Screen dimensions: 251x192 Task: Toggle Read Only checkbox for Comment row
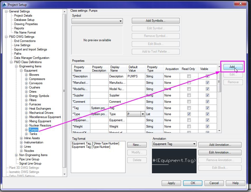pos(189,102)
